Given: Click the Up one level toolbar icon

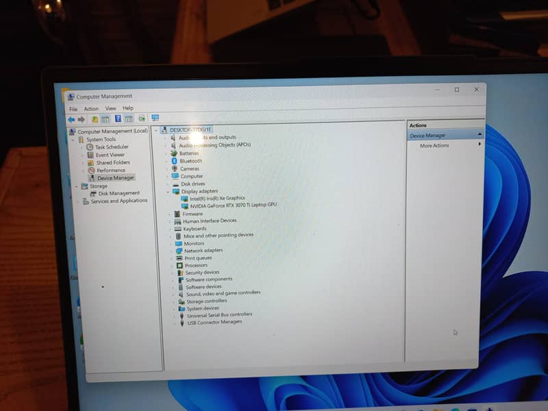Looking at the screenshot, I should [95, 119].
